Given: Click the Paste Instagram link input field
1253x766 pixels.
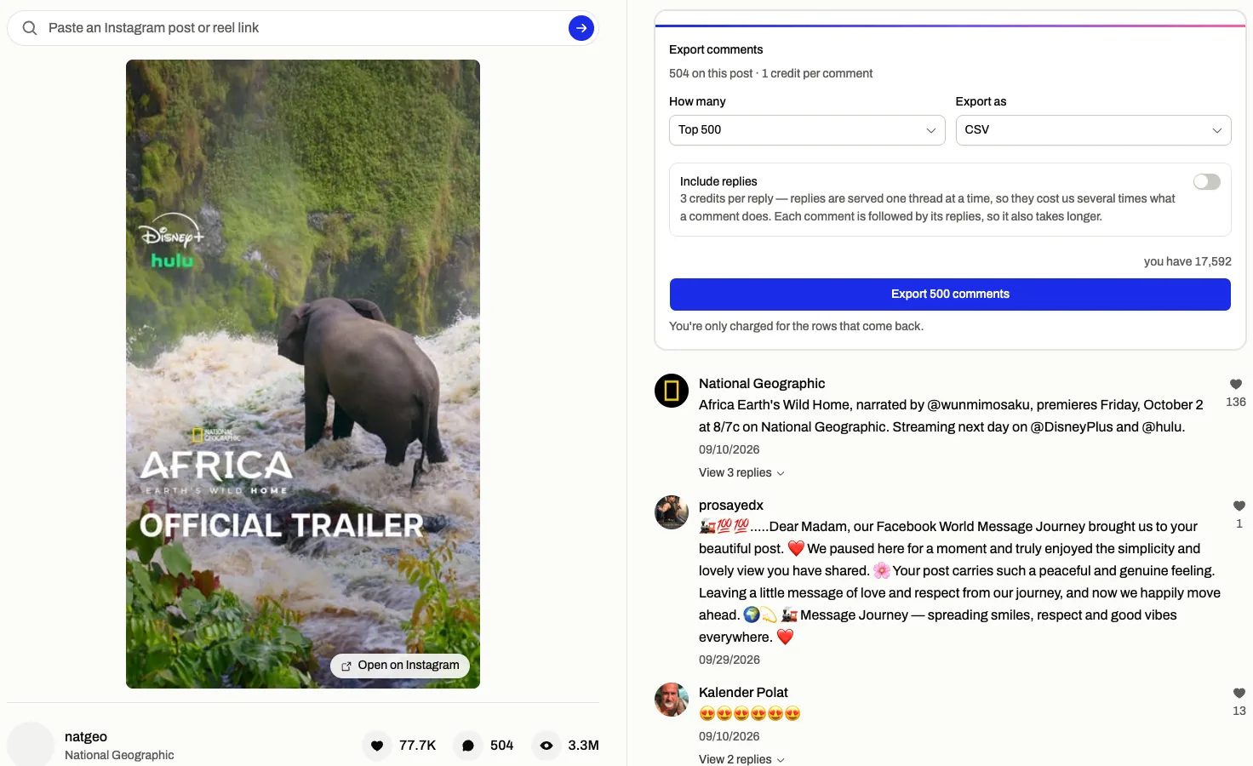Looking at the screenshot, I should pos(302,28).
